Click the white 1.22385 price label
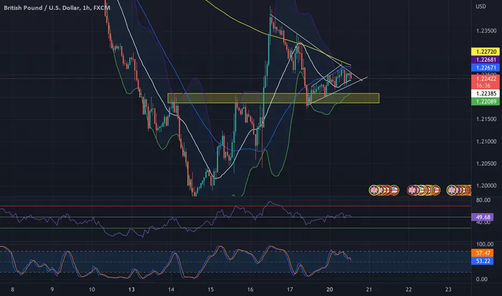Image resolution: width=502 pixels, height=296 pixels. click(486, 94)
